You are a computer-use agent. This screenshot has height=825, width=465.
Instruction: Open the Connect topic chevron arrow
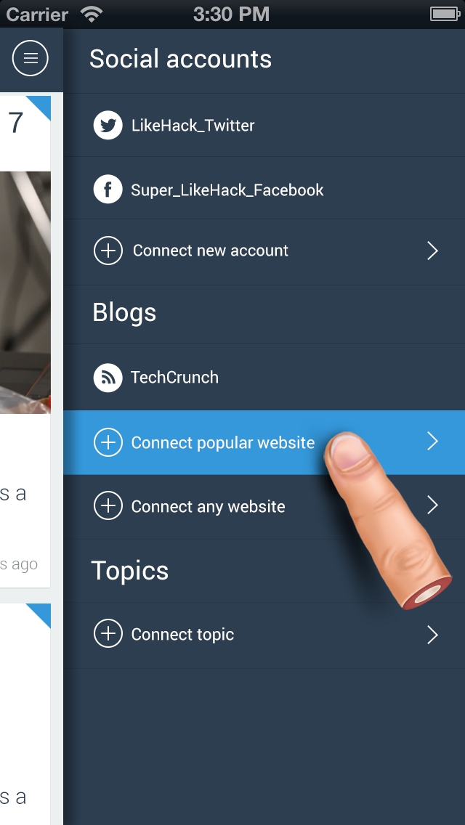click(x=432, y=635)
